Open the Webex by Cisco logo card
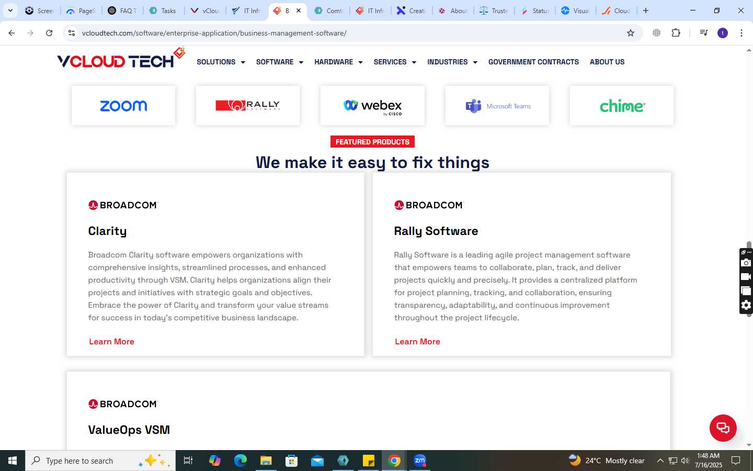Screen dimensions: 753x471 pos(372,106)
